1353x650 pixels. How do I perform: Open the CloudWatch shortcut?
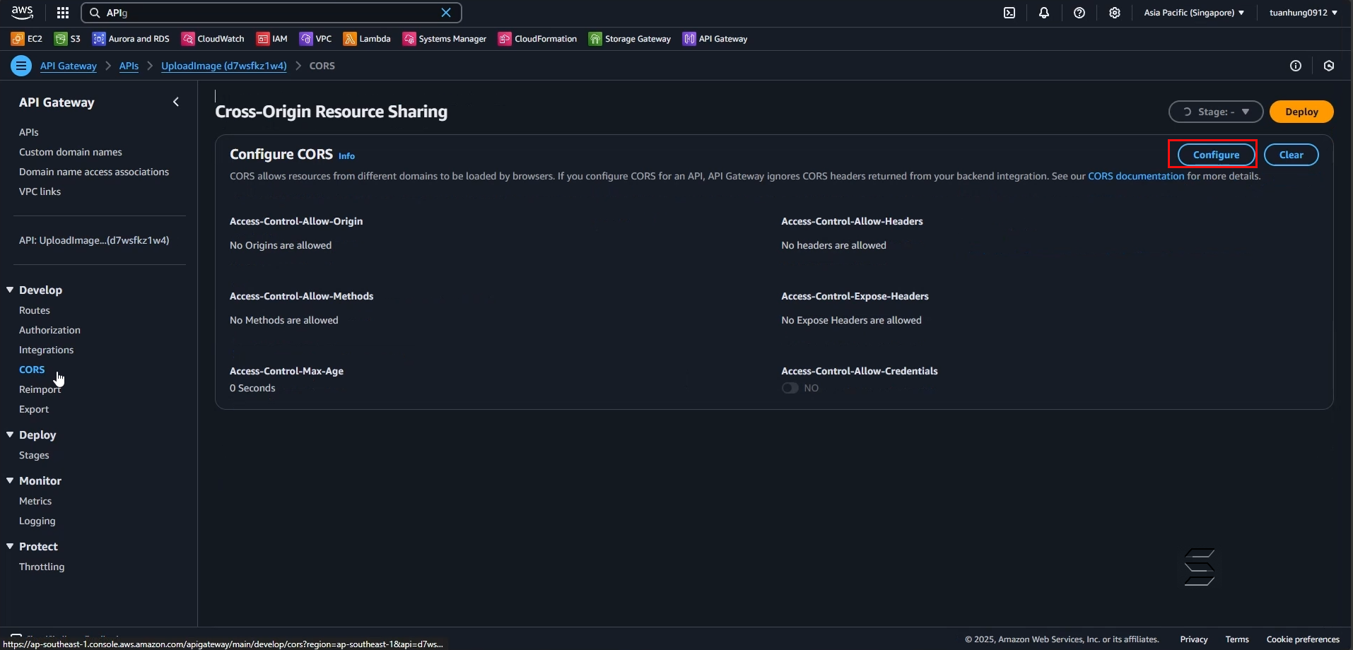tap(213, 39)
